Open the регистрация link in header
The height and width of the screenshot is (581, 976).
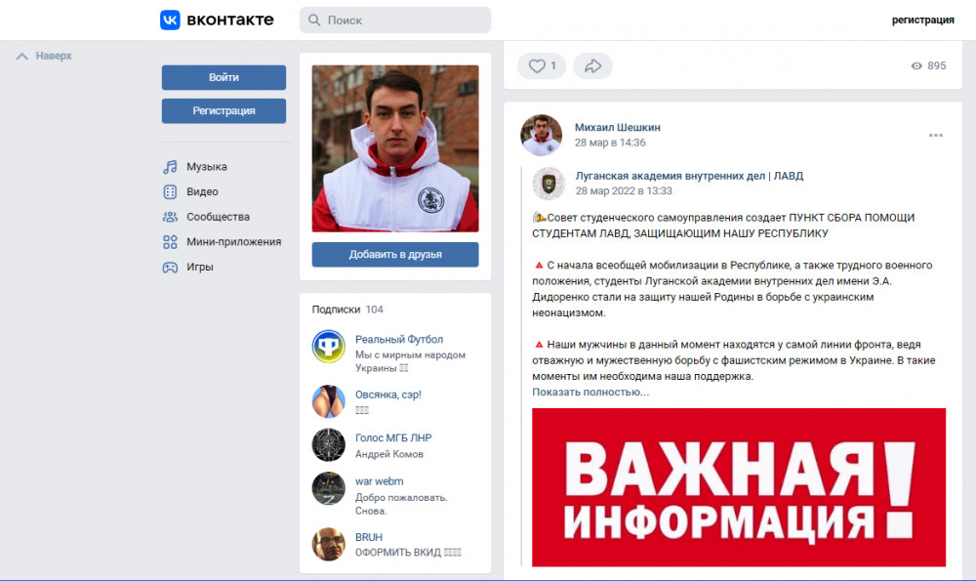(922, 20)
